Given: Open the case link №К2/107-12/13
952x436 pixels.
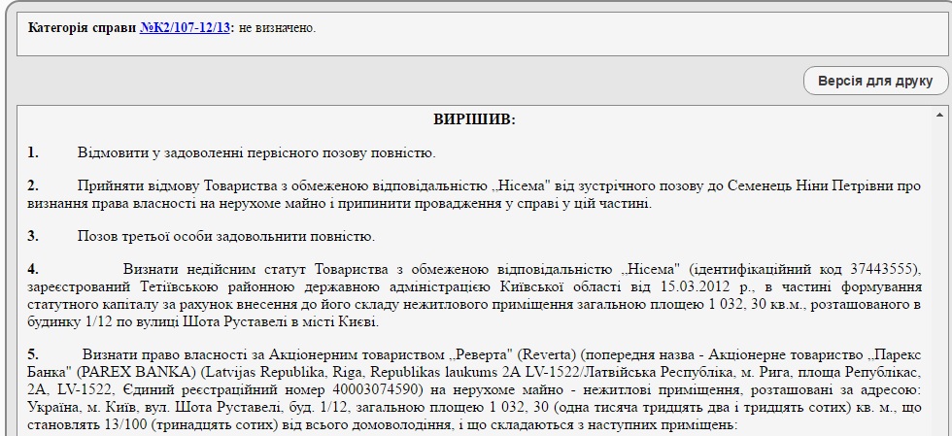Looking at the screenshot, I should click(185, 27).
